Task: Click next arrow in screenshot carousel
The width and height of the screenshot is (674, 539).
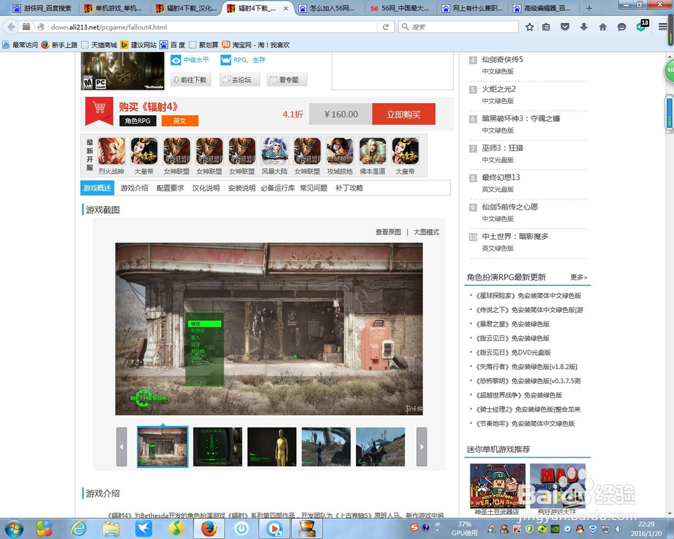Action: tap(422, 447)
